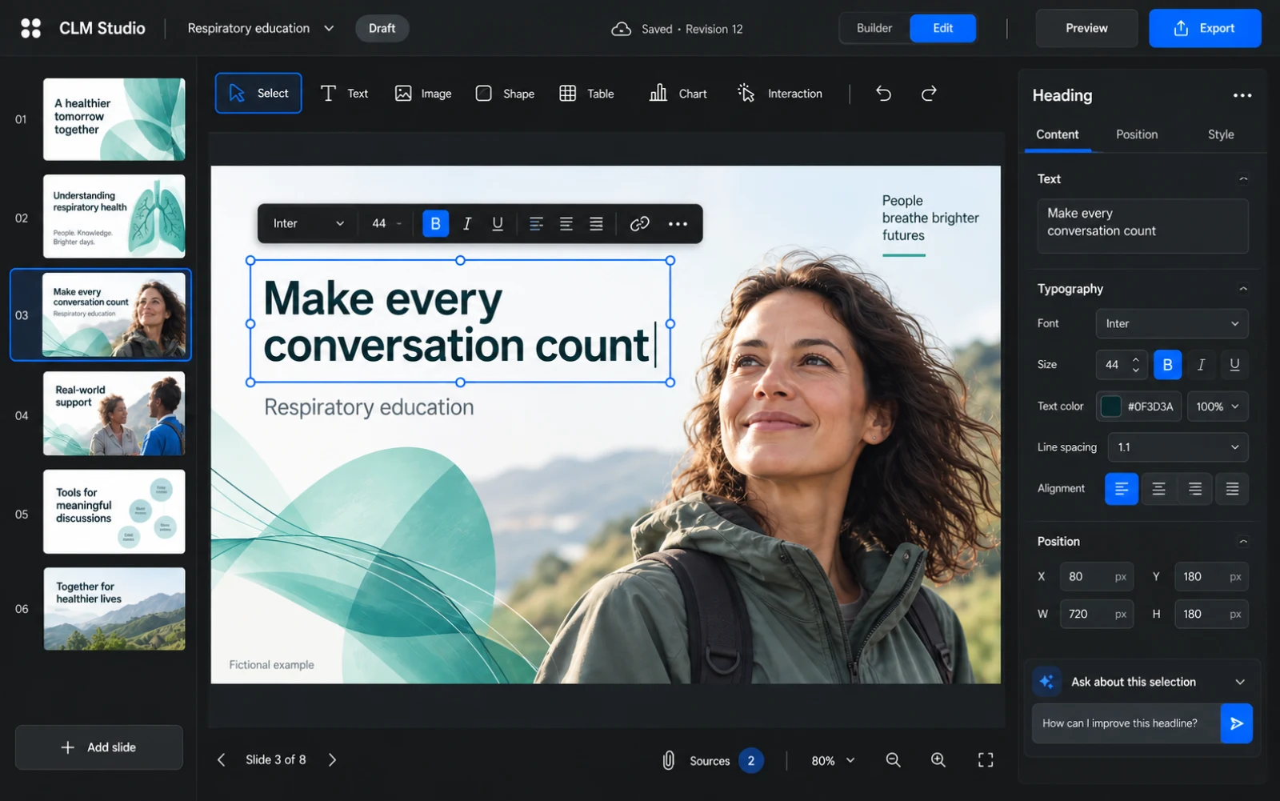Go to the next slide
The image size is (1280, 801).
click(333, 760)
